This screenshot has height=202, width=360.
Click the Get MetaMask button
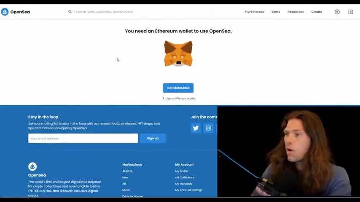click(178, 88)
